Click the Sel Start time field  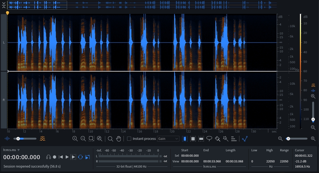190,155
